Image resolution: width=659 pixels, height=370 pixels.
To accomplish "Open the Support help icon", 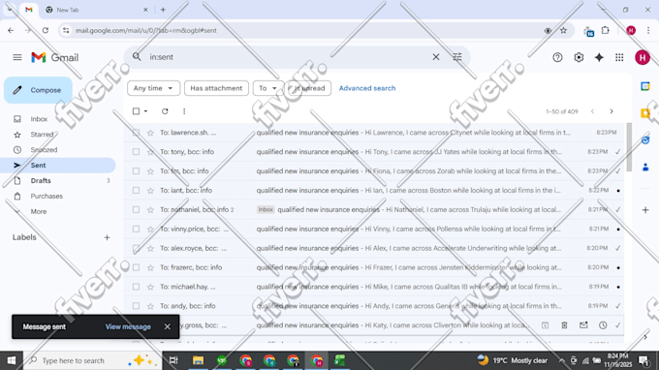I will [557, 57].
